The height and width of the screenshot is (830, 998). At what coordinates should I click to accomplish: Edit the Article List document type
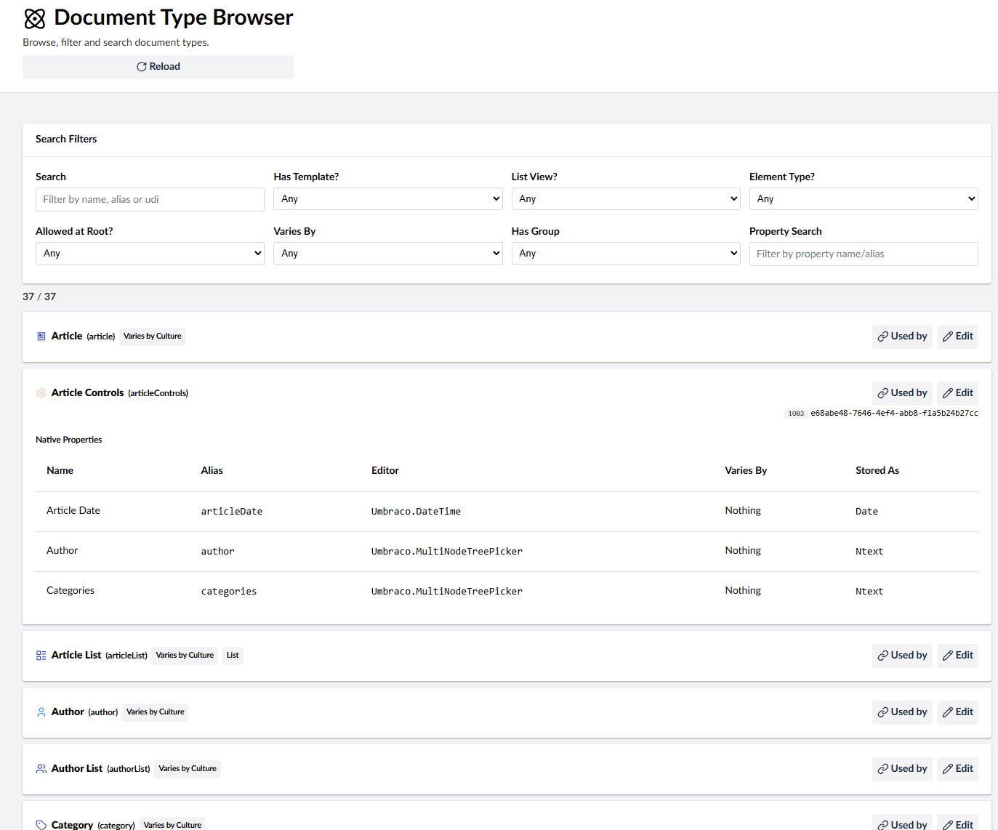pyautogui.click(x=957, y=656)
